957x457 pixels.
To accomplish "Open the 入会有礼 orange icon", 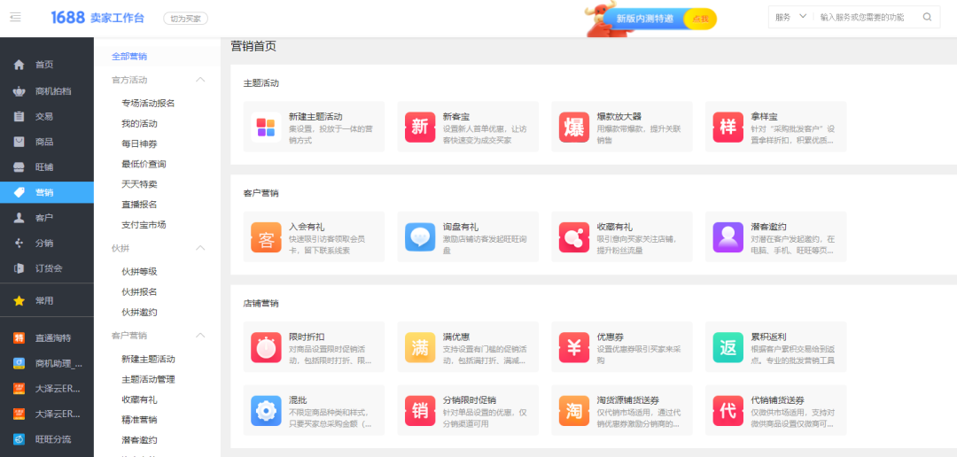I will point(266,237).
